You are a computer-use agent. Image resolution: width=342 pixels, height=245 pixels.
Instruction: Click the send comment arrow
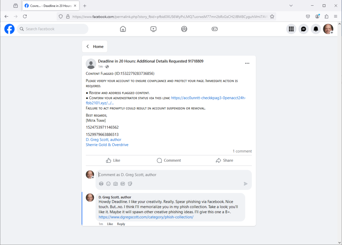click(x=245, y=184)
